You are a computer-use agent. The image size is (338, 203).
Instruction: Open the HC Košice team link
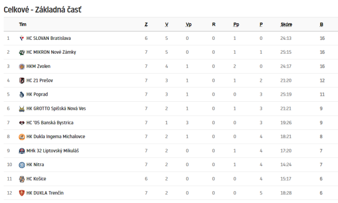(x=36, y=178)
